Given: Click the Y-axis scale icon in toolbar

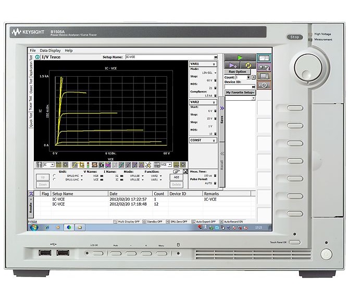Looking at the screenshot, I should [39, 165].
